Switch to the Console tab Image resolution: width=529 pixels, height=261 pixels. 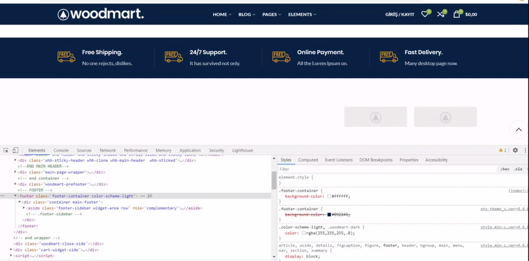61,150
